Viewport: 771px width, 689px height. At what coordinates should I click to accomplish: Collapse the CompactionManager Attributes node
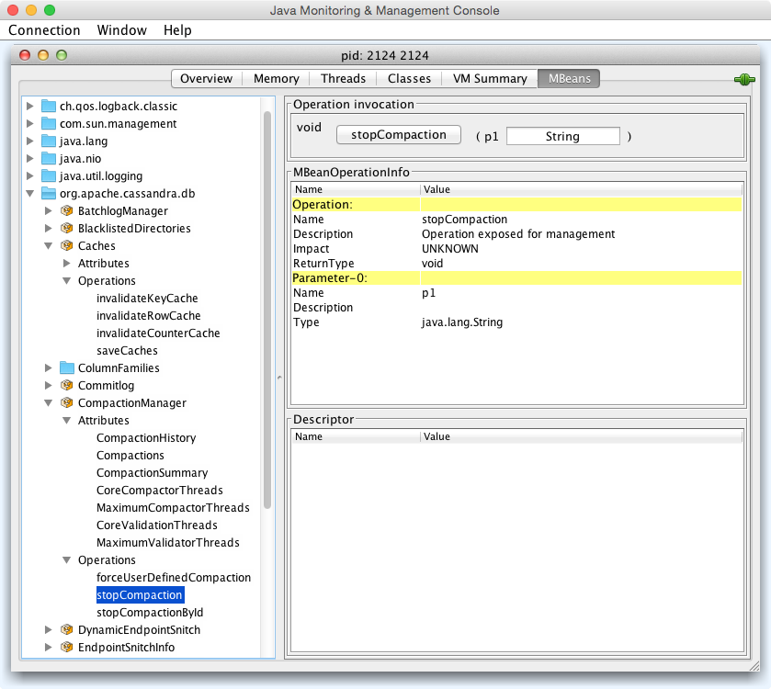[x=66, y=421]
